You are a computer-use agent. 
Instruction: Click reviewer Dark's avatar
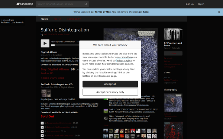[106, 111]
